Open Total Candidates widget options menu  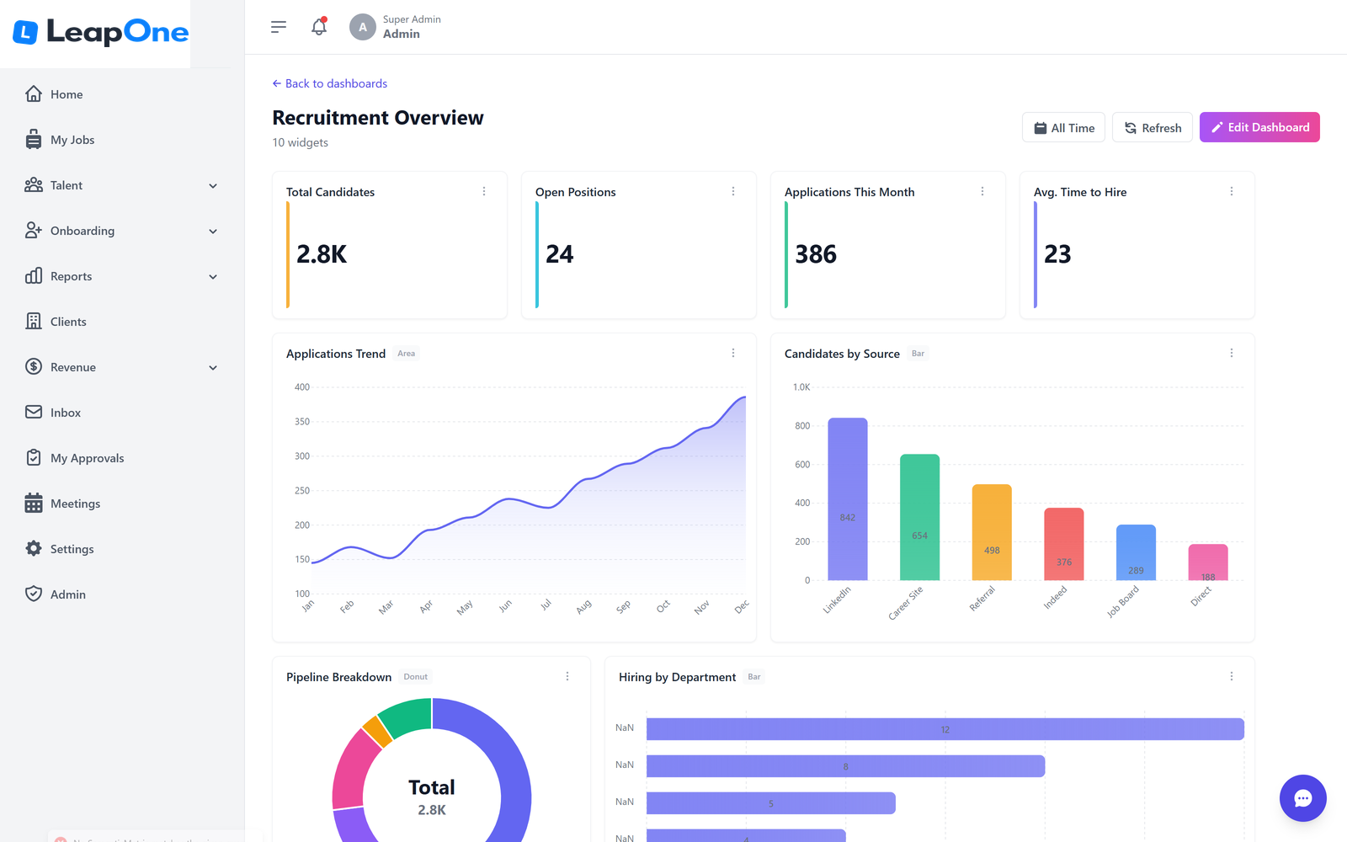tap(484, 191)
